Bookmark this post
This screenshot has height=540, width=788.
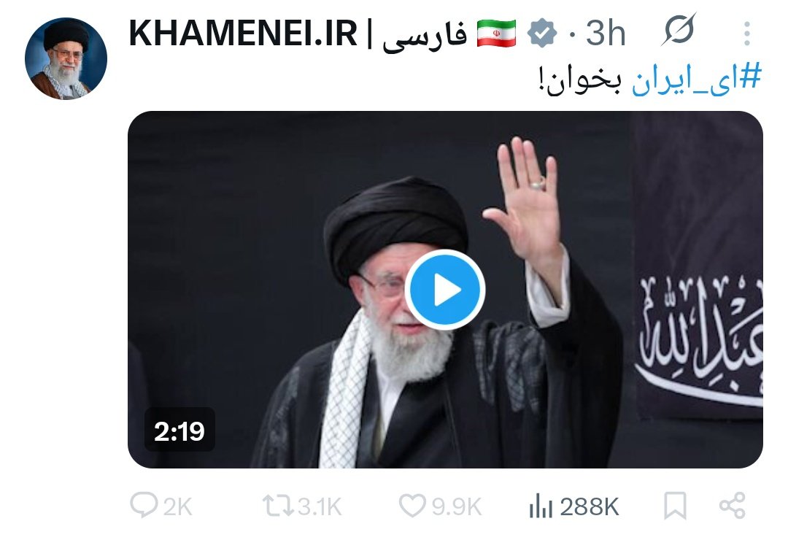(x=675, y=506)
